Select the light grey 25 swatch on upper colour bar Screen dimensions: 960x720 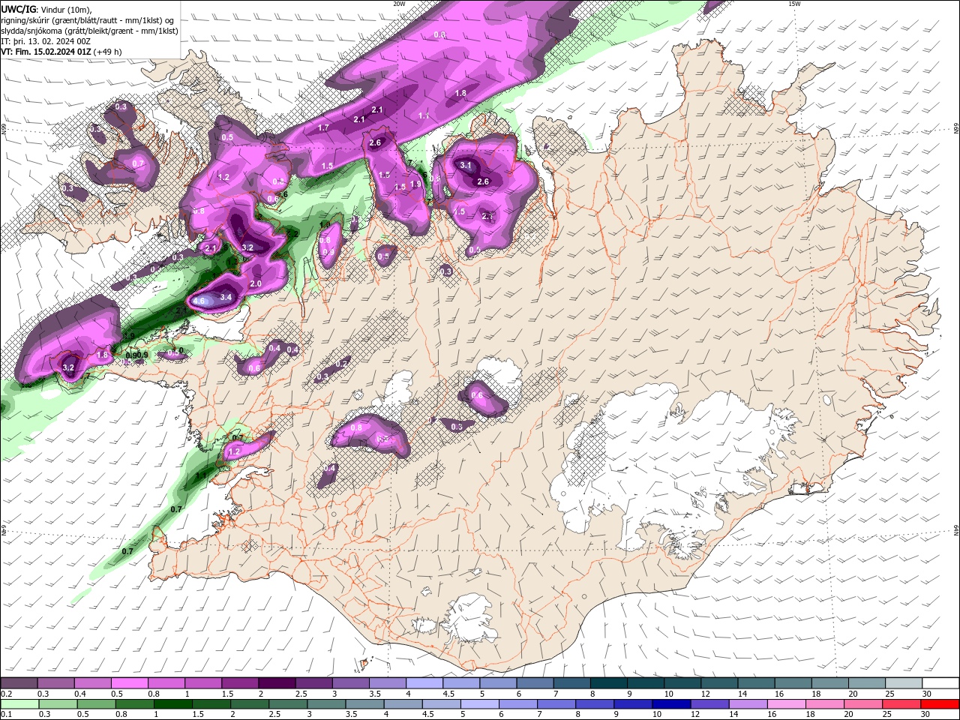[904, 683]
